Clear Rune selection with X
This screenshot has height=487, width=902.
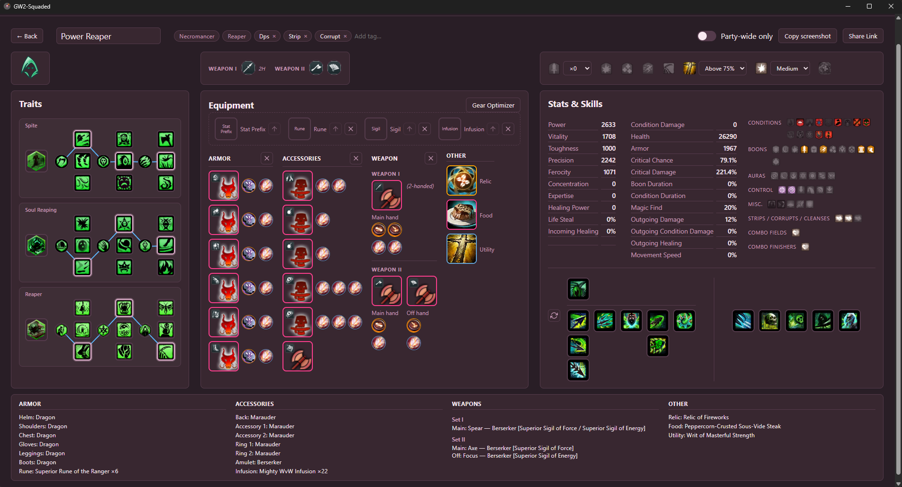tap(351, 129)
